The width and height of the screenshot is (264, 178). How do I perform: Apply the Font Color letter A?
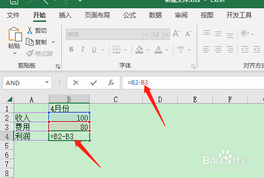click(158, 50)
